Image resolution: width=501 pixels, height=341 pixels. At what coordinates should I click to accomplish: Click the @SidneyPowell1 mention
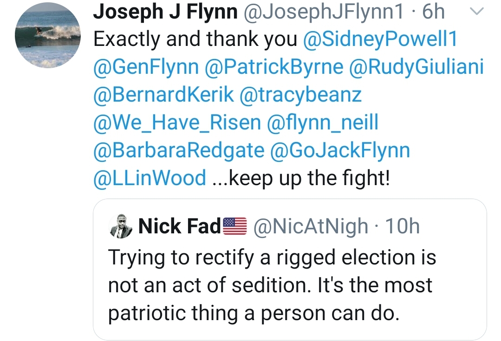click(x=380, y=40)
